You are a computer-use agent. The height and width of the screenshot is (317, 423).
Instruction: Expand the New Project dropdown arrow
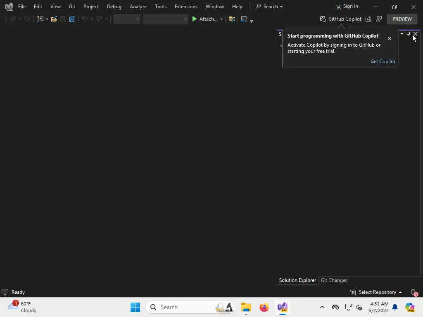(x=47, y=19)
